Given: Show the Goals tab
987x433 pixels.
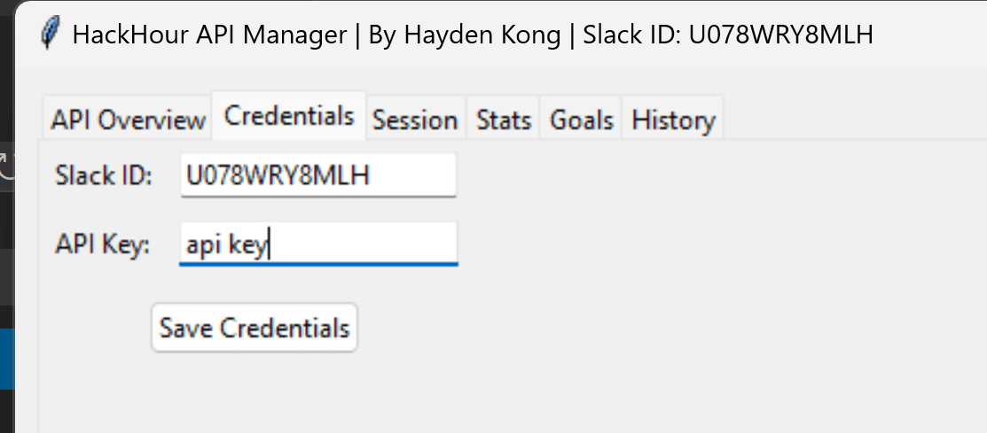Looking at the screenshot, I should [x=582, y=120].
